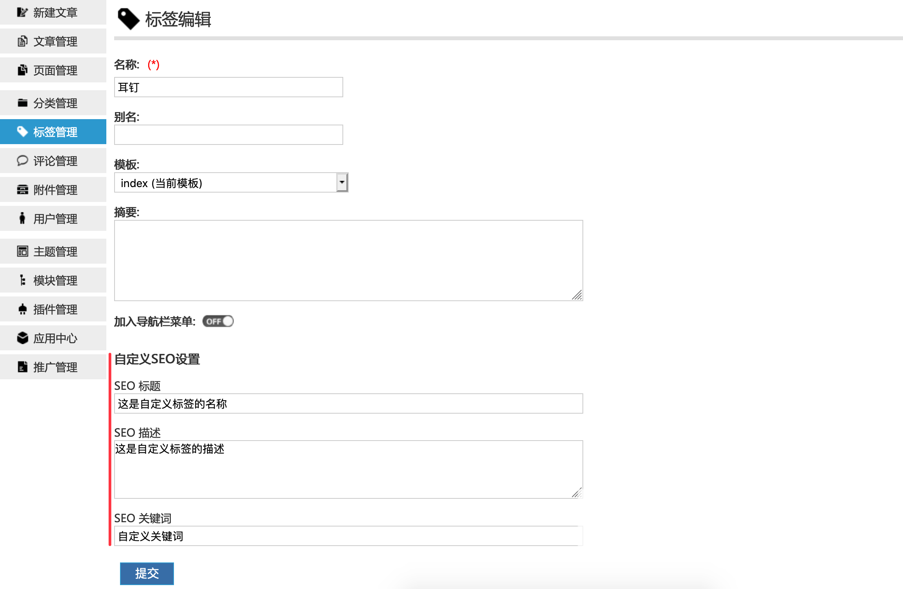Click the empty 别名 text field
Screen dimensions: 903x589
click(x=228, y=135)
